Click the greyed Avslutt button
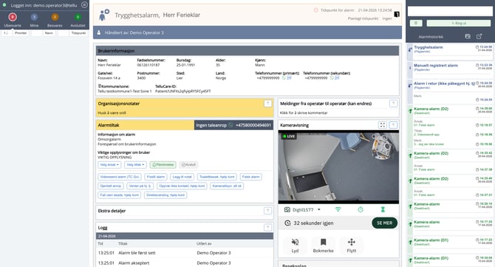This screenshot has width=495, height=267. click(x=188, y=165)
